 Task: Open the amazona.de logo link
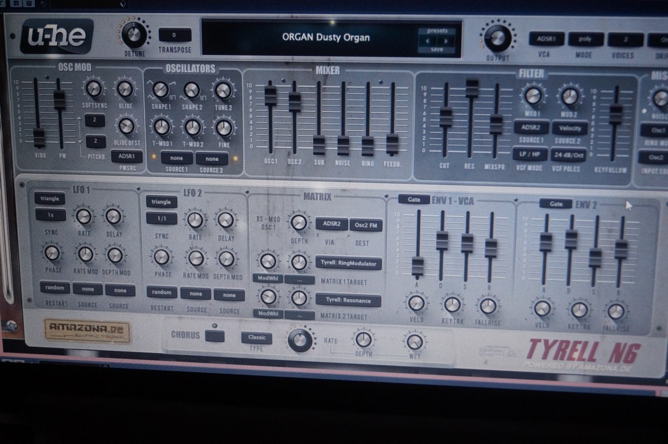(88, 331)
